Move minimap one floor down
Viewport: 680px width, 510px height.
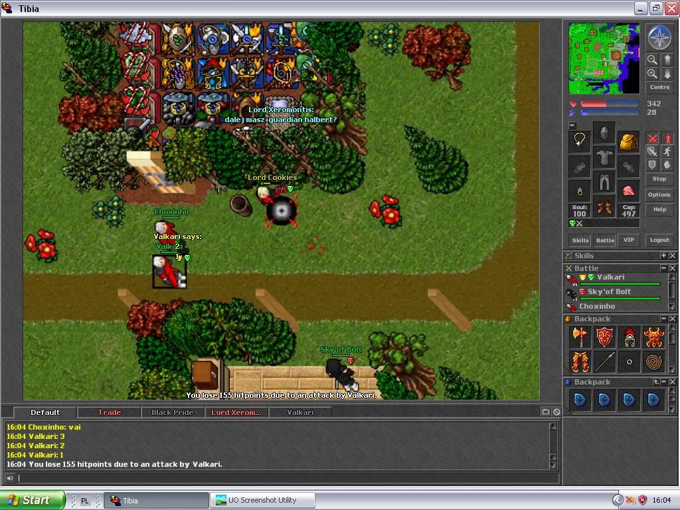(667, 74)
